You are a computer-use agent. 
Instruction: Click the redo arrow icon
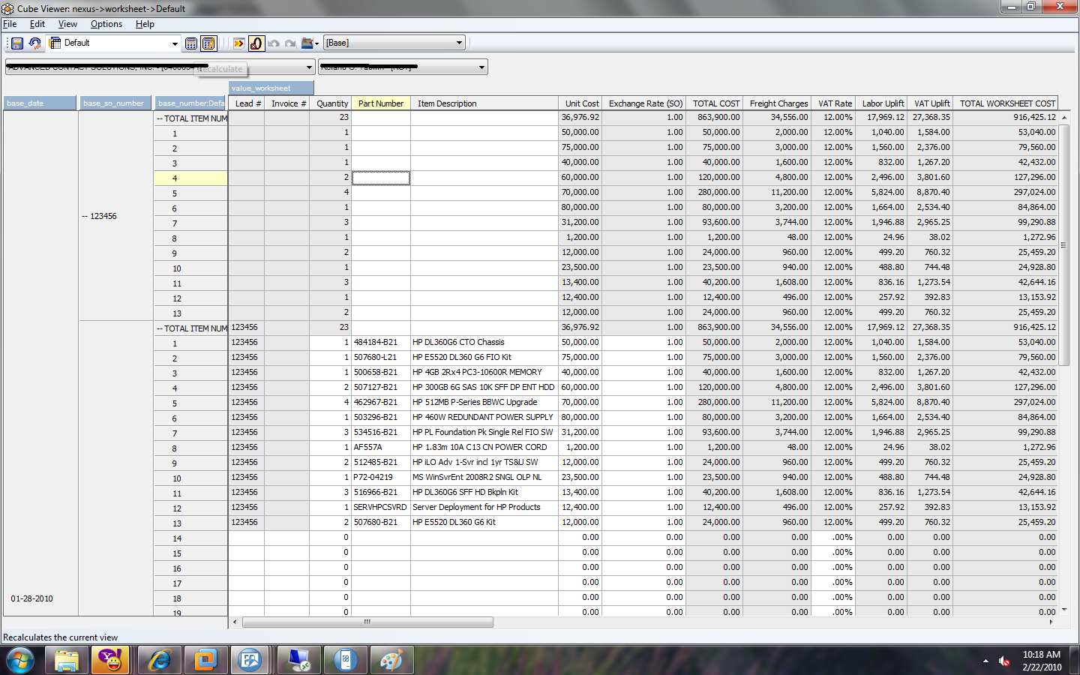pyautogui.click(x=291, y=43)
